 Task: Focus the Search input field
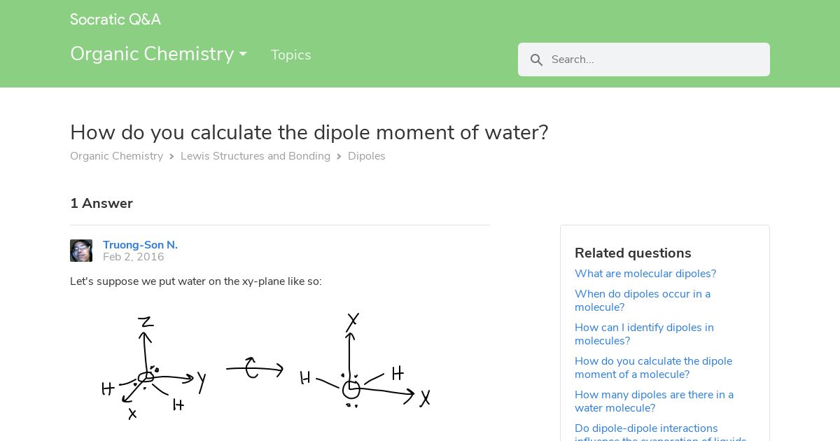(x=644, y=59)
